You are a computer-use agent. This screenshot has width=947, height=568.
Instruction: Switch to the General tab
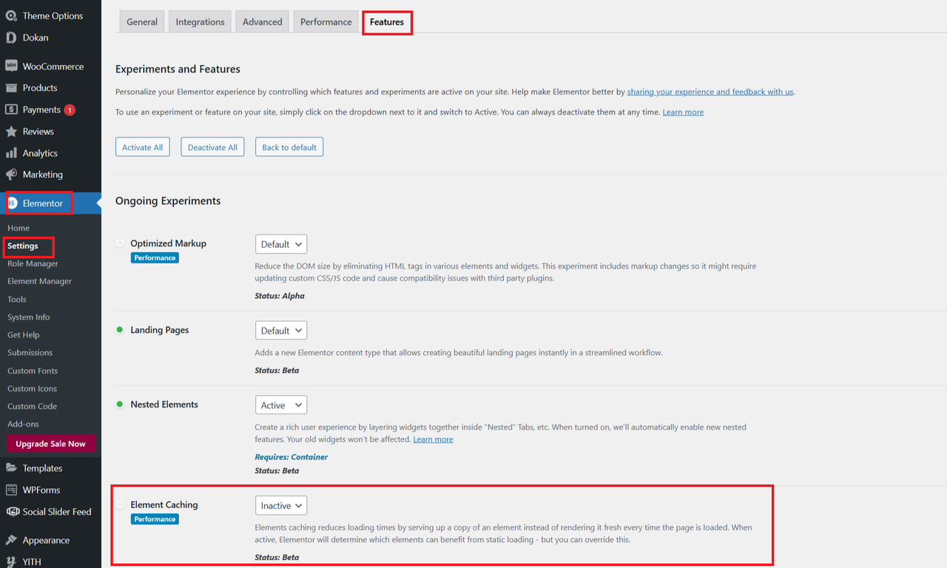tap(142, 21)
